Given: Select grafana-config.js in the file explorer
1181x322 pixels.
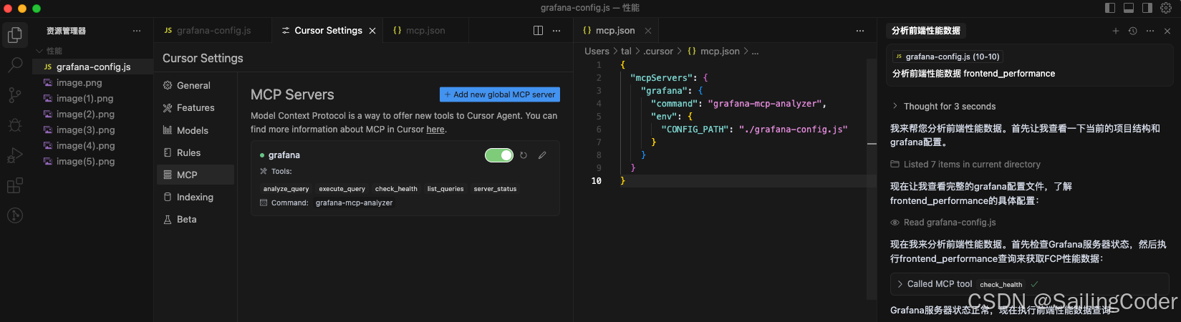Looking at the screenshot, I should tap(93, 67).
